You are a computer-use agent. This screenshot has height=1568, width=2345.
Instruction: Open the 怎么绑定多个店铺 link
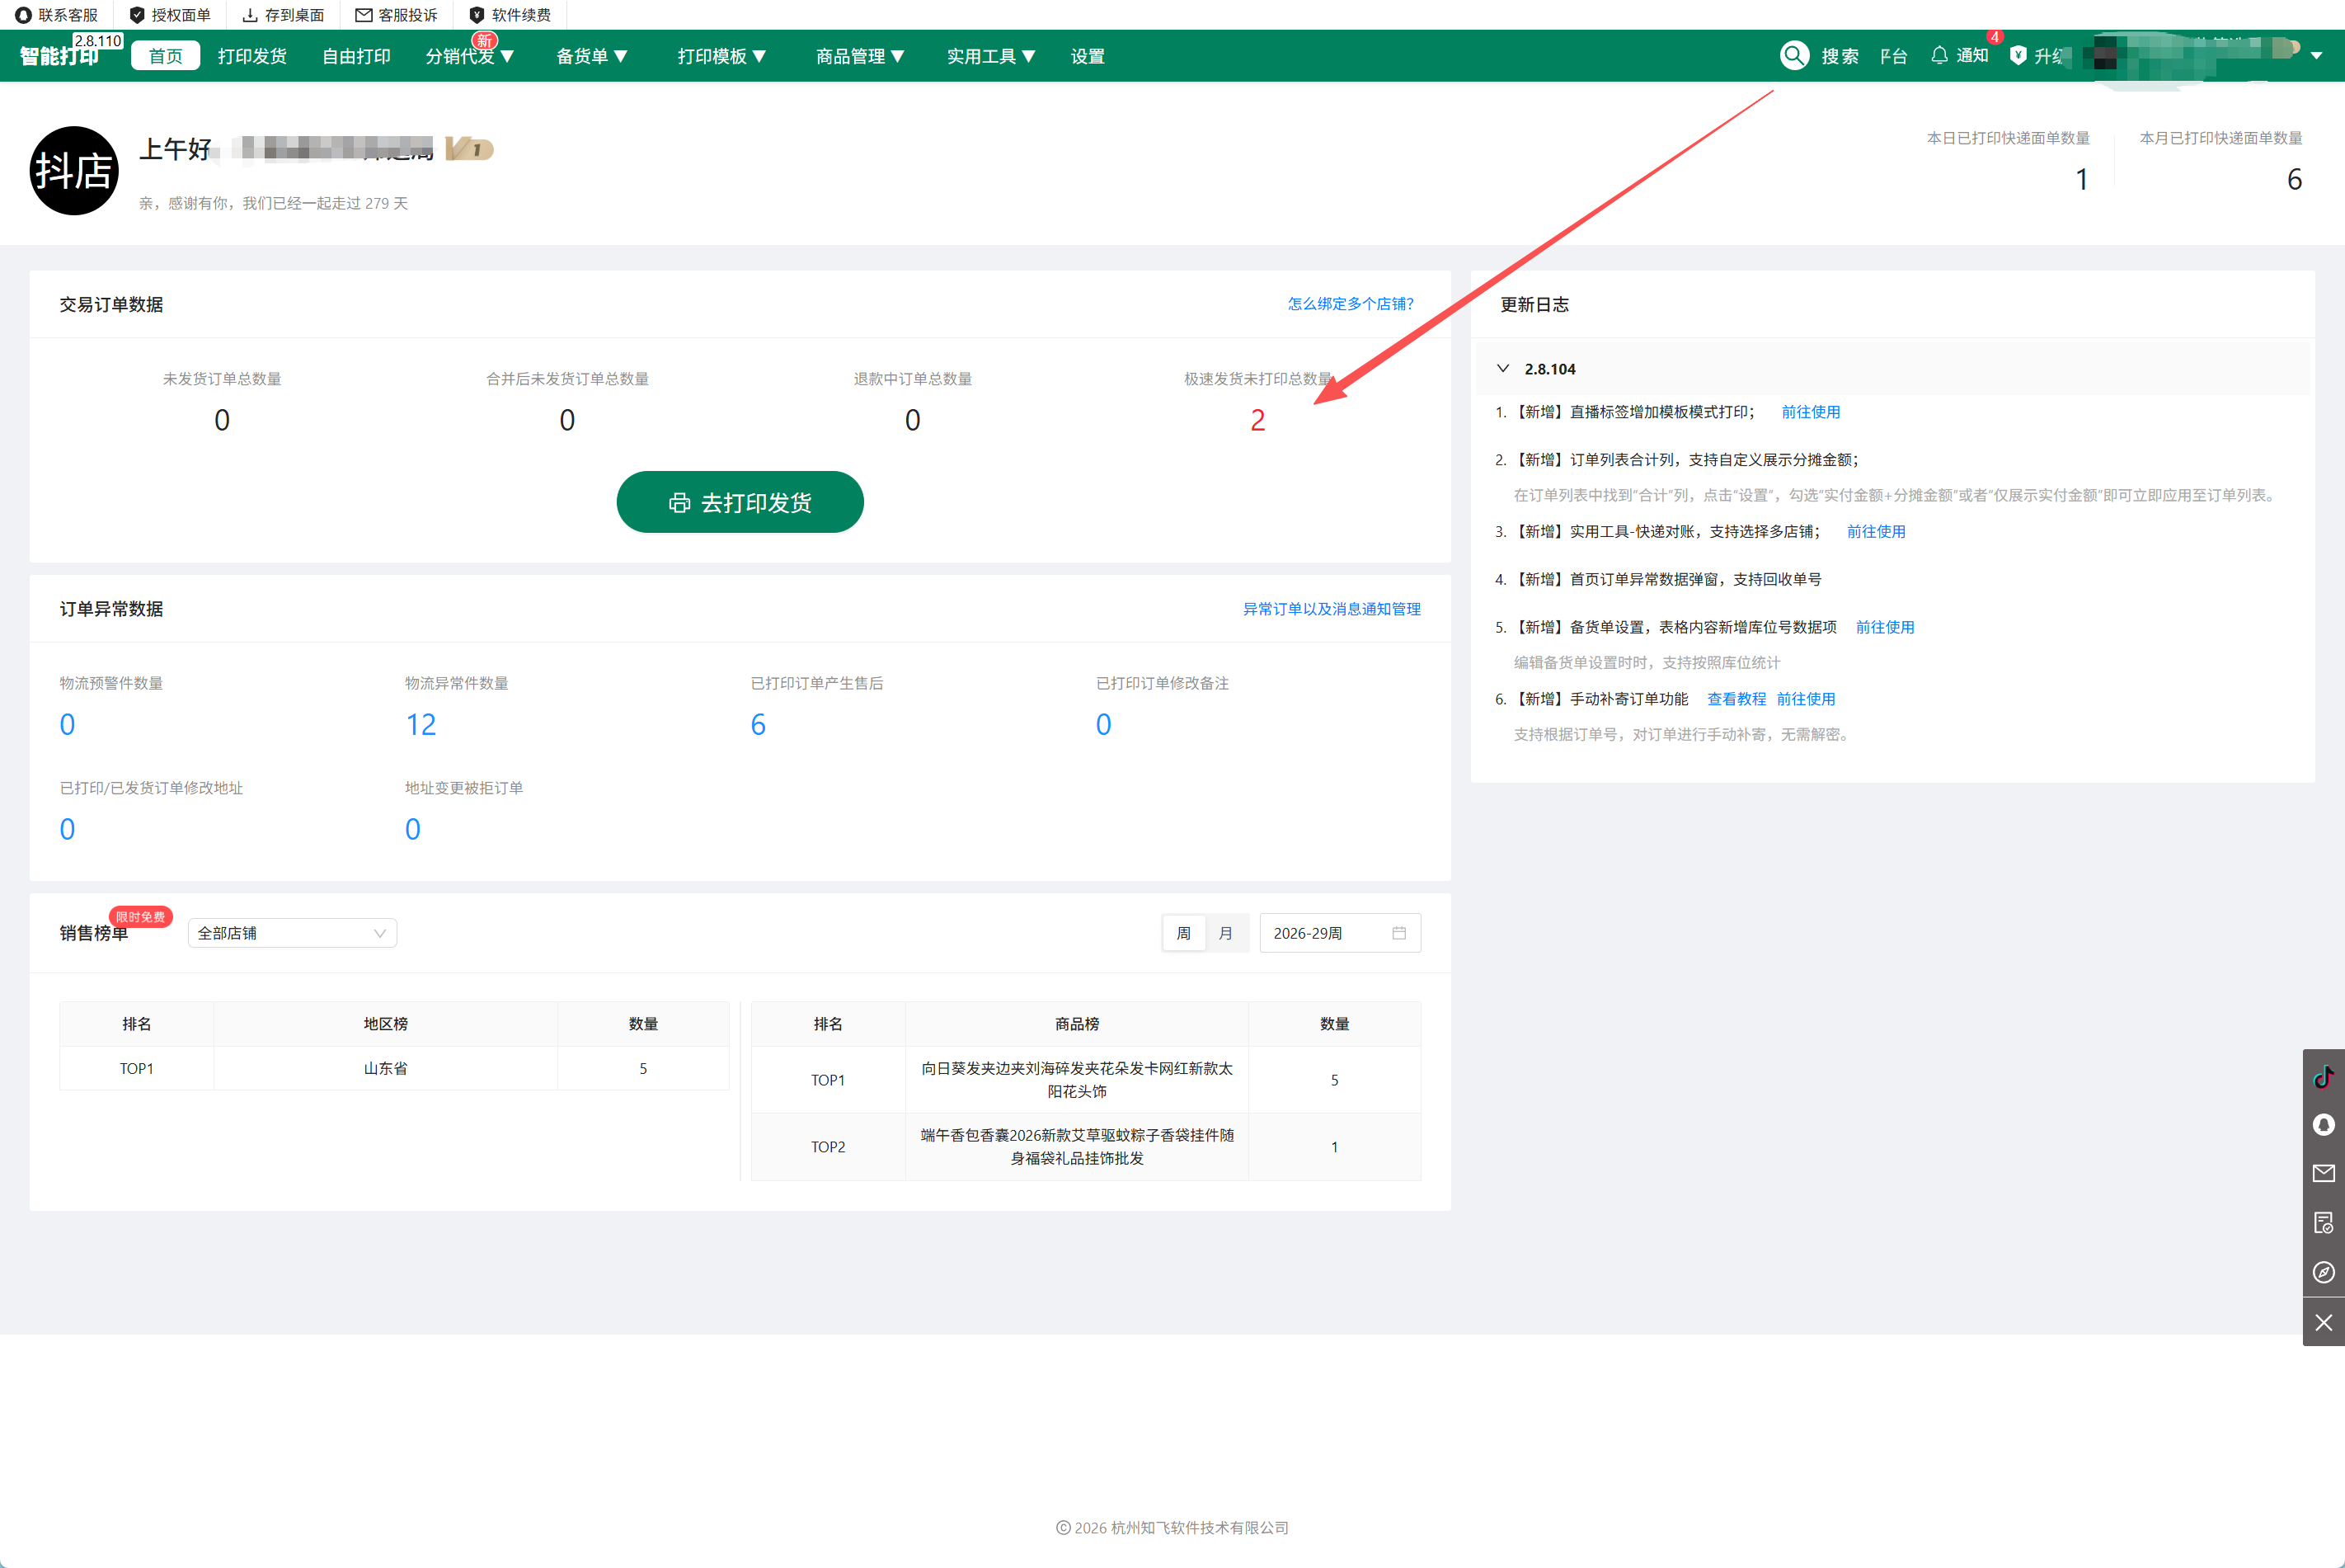pos(1351,304)
